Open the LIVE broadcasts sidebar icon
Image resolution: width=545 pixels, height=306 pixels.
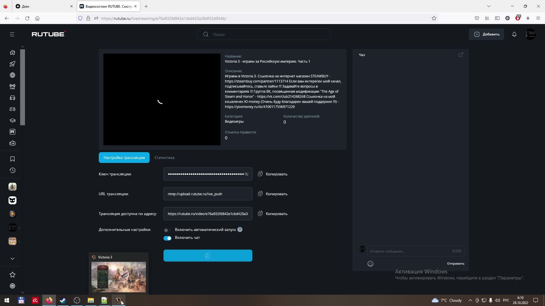(x=12, y=87)
